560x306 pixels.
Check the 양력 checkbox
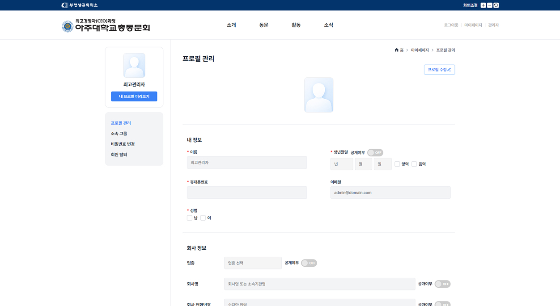[x=397, y=164]
